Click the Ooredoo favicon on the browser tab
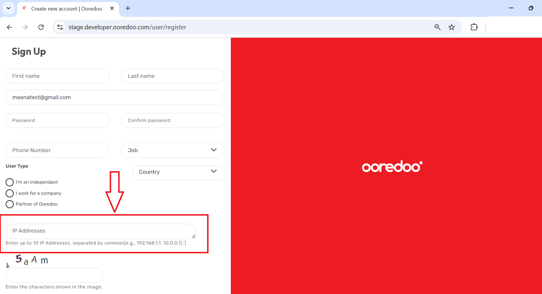The width and height of the screenshot is (542, 294). 24,8
